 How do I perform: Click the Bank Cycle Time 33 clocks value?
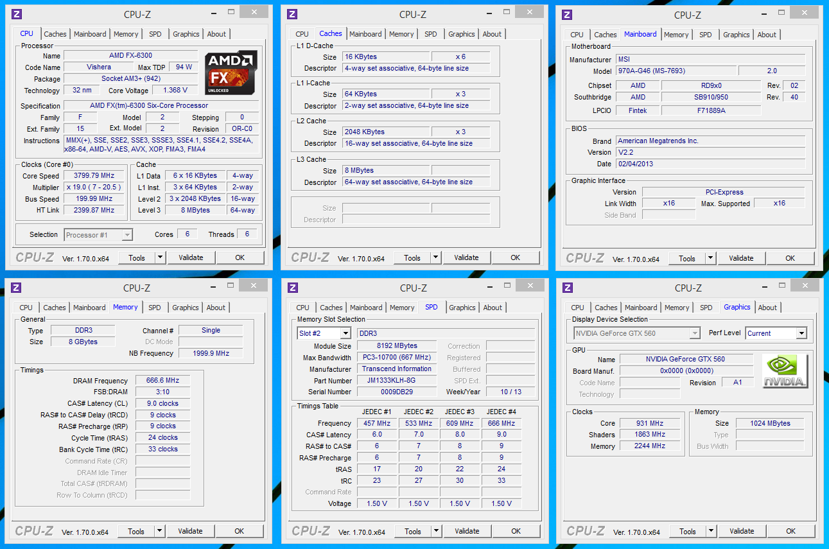pos(162,449)
